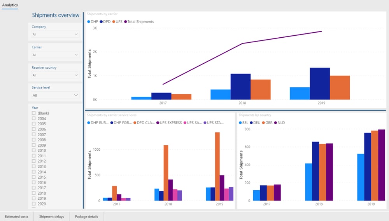Check the 2018 year checkbox

(34, 193)
